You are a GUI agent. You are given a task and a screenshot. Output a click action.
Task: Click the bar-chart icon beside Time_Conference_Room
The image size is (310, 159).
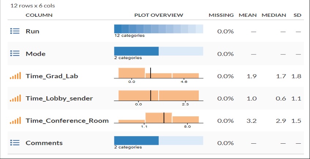tap(15, 121)
